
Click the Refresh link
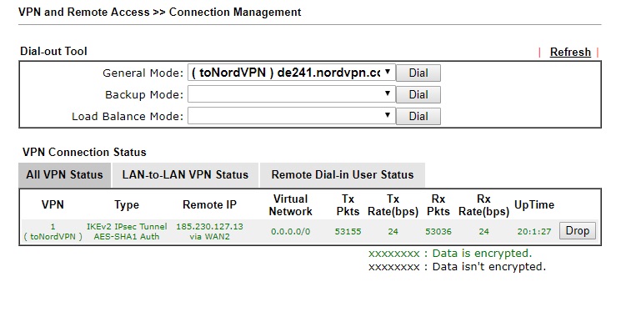[x=570, y=53]
